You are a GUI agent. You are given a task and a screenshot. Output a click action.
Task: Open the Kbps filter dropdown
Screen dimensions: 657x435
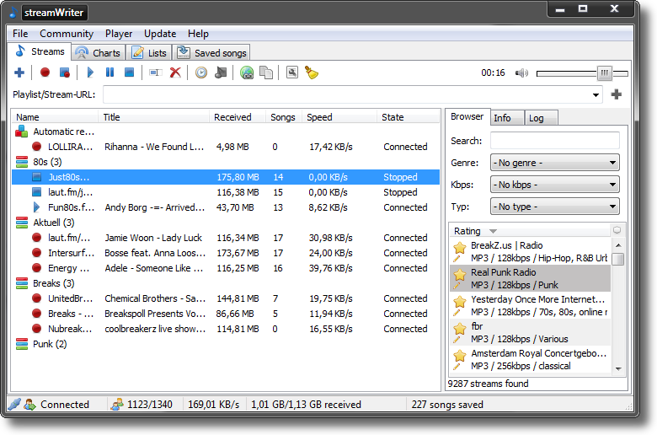point(555,185)
